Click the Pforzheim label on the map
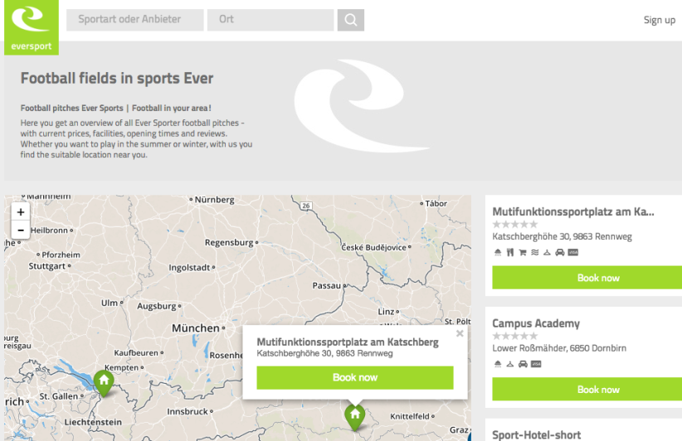 [x=61, y=254]
